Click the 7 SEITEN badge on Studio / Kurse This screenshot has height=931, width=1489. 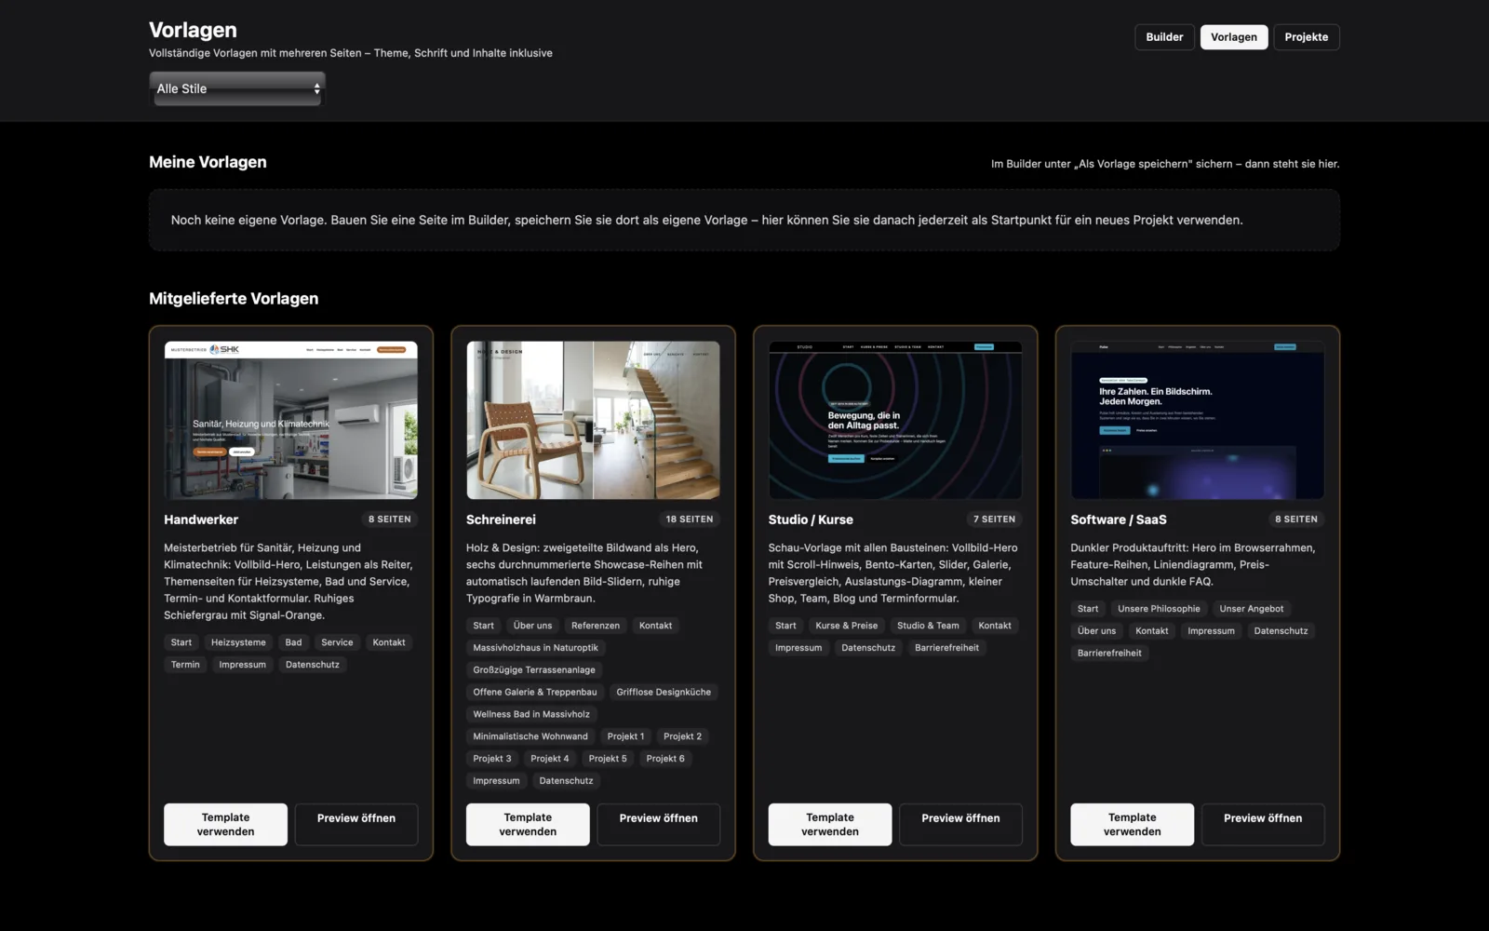pos(994,519)
